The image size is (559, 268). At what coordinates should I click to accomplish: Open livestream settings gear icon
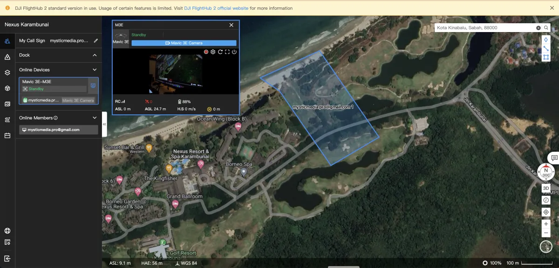[213, 52]
